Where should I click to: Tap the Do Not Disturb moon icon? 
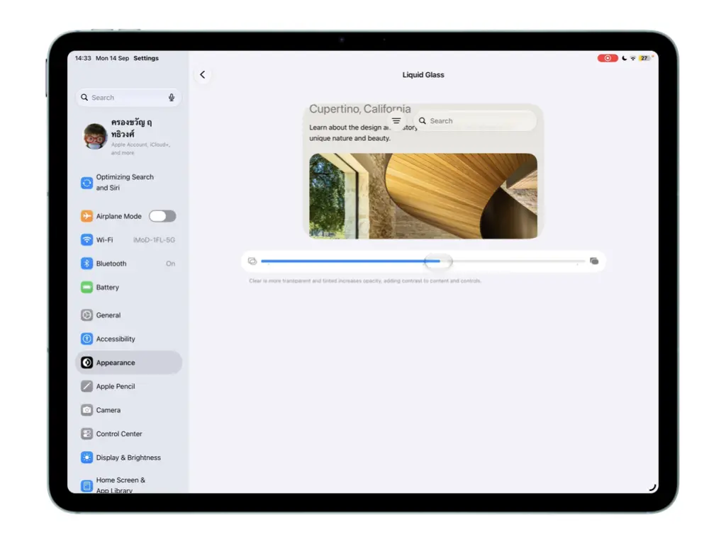click(624, 58)
